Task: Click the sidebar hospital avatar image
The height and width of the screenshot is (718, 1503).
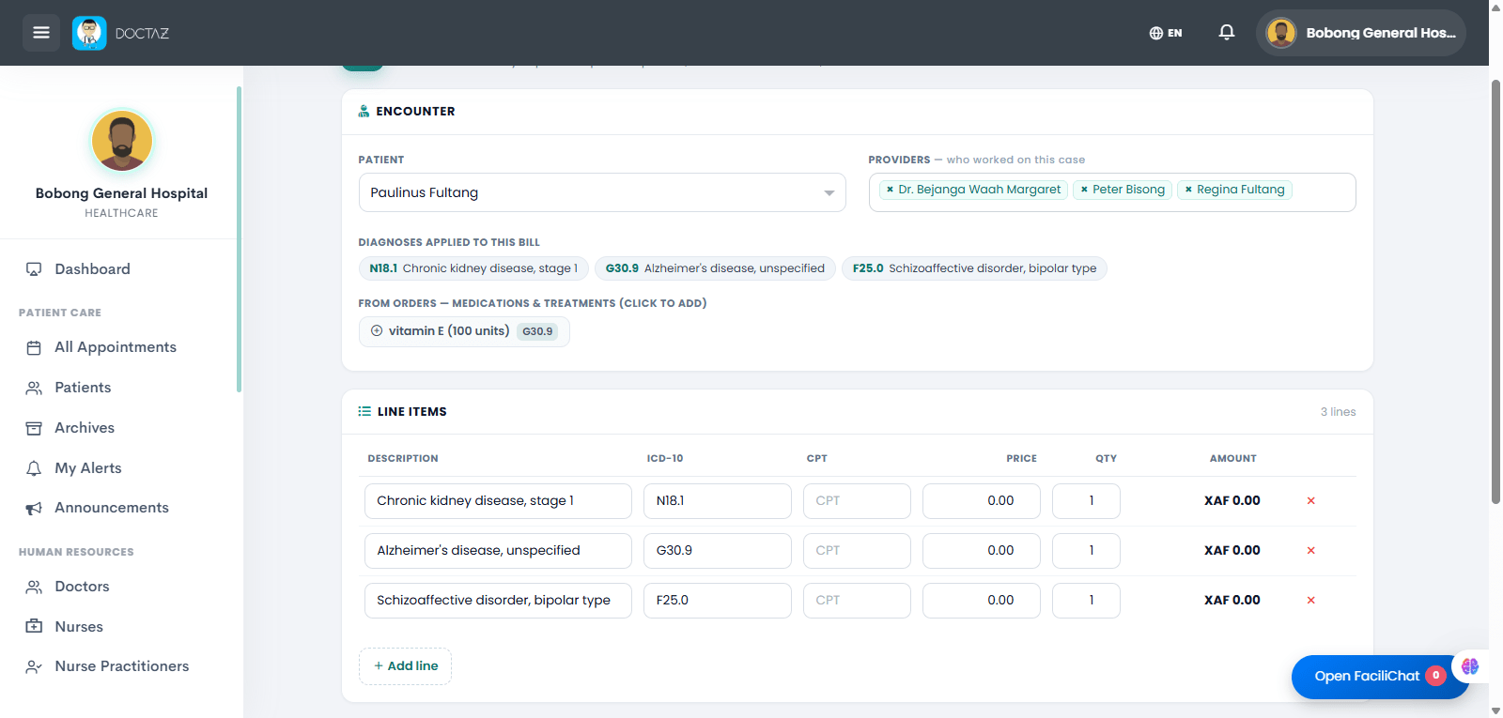Action: [x=122, y=141]
